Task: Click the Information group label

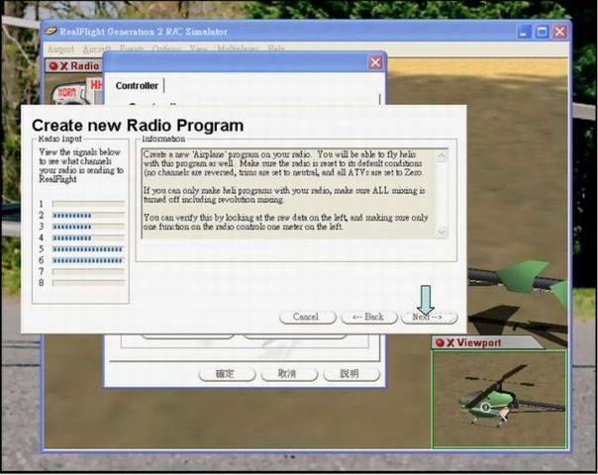Action: (163, 139)
